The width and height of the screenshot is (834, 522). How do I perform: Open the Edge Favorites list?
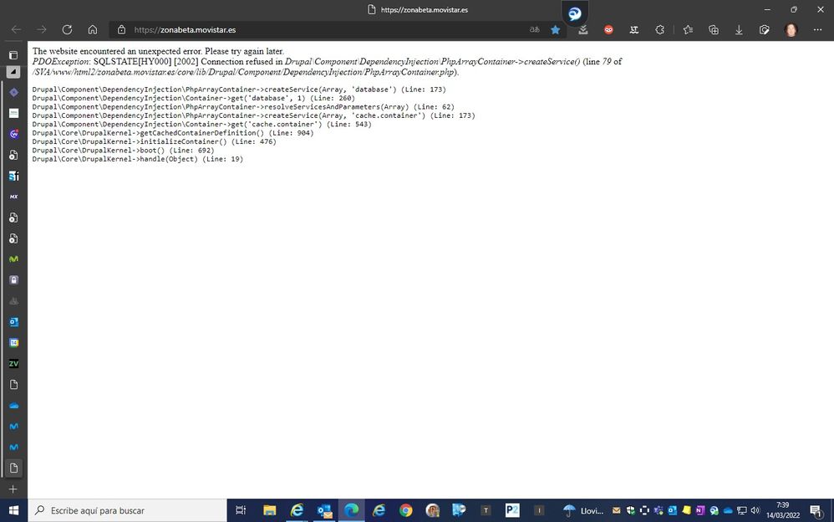[688, 29]
